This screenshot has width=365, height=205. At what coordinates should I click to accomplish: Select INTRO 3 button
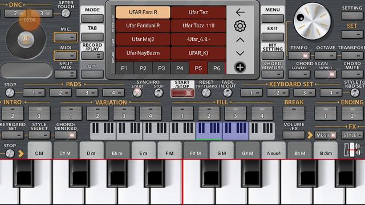[39, 113]
